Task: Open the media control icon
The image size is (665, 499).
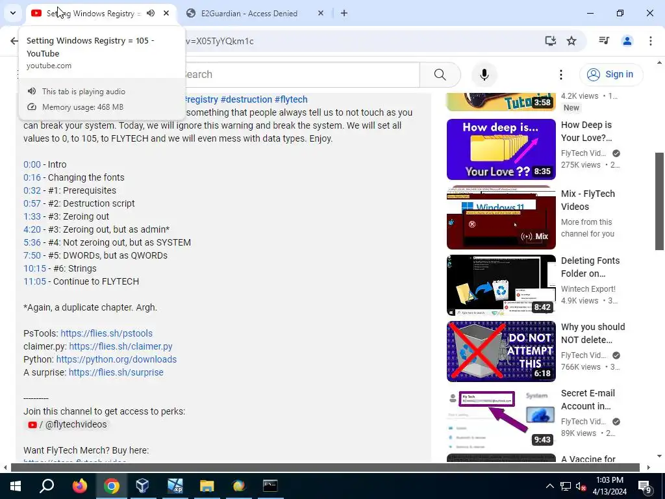Action: coord(604,41)
